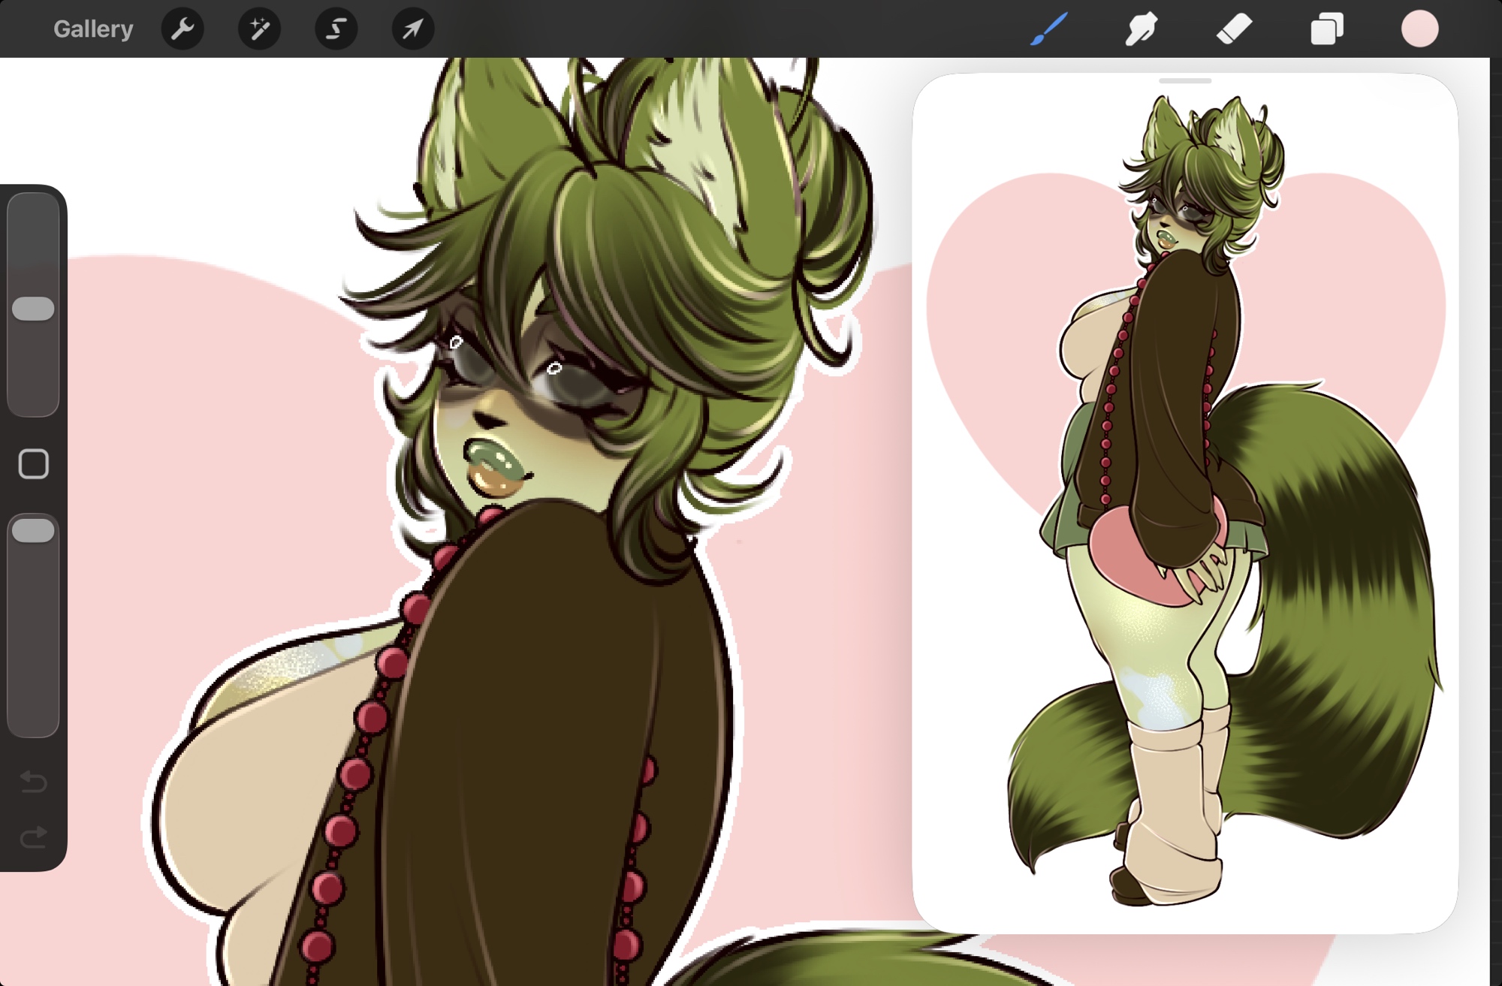Activate the Selection tool
1502x986 pixels.
tap(336, 29)
